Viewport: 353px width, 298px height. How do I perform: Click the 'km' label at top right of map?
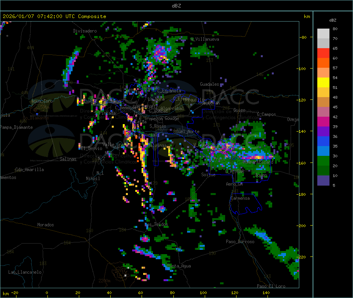click(x=307, y=16)
